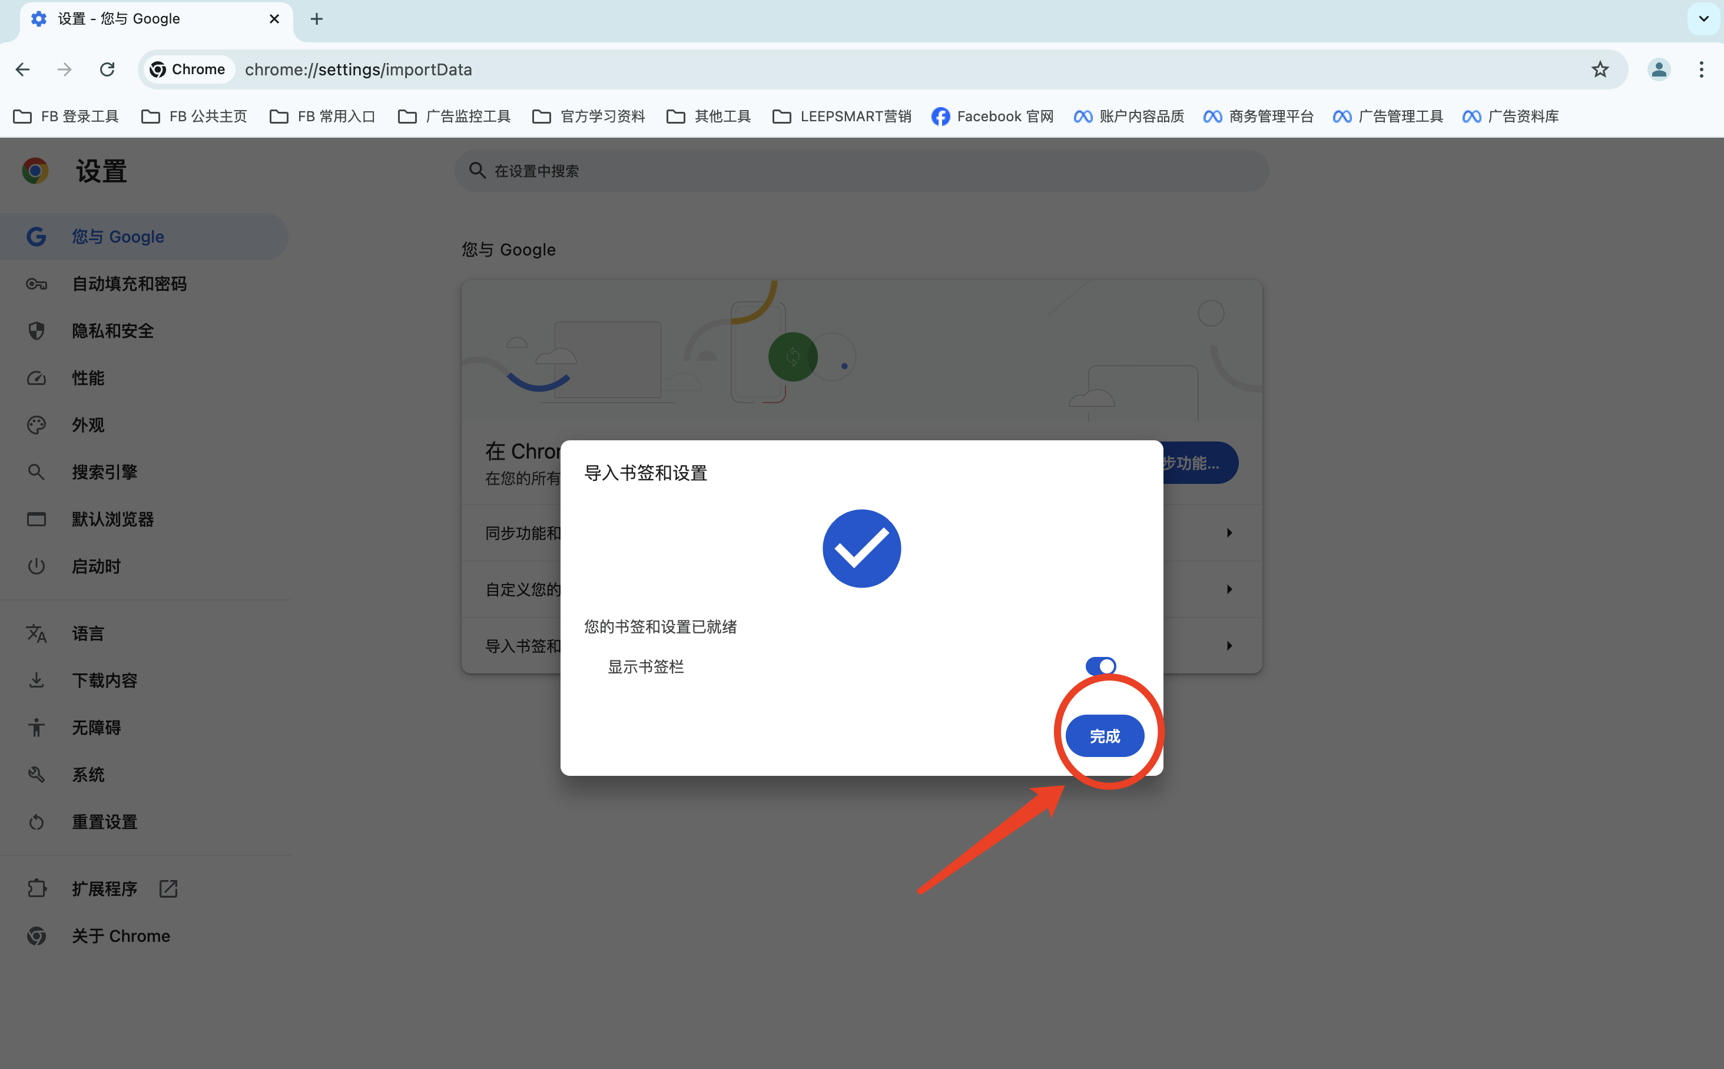The image size is (1724, 1069).
Task: Expand the 导入书签 row arrow
Action: (x=1229, y=646)
